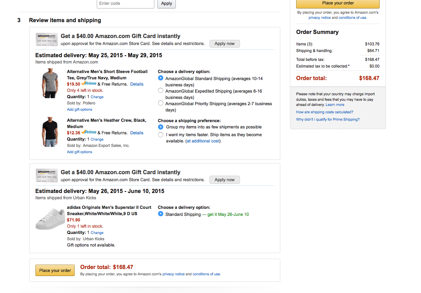Choose ship items as they become available
Viewport: 421px width, 293px height.
click(x=161, y=135)
